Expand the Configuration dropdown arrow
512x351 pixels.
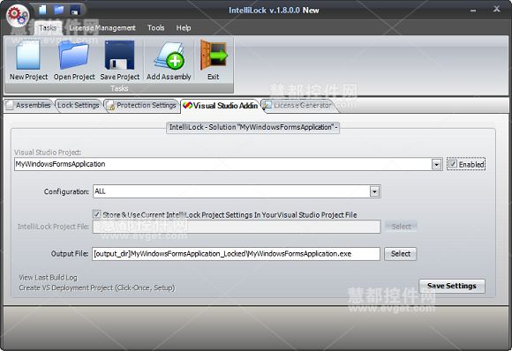375,191
